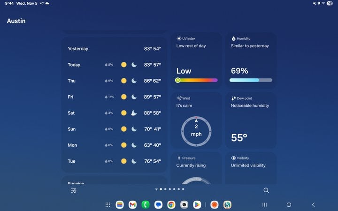338x211 pixels.
Task: Tap the UV index color scale bar
Action: pyautogui.click(x=197, y=80)
